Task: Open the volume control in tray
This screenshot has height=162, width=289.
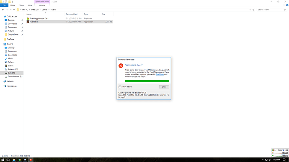Action: click(x=270, y=160)
